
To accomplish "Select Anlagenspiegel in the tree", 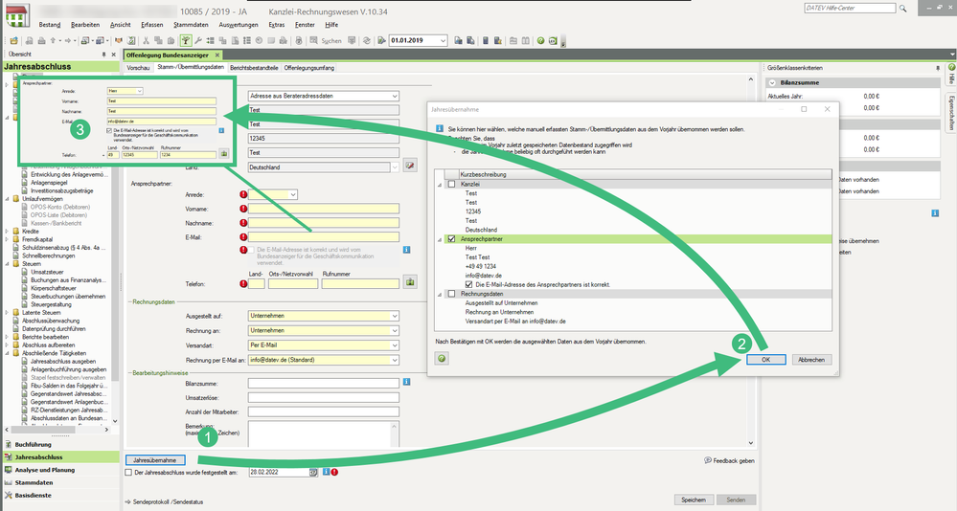I will click(x=49, y=183).
